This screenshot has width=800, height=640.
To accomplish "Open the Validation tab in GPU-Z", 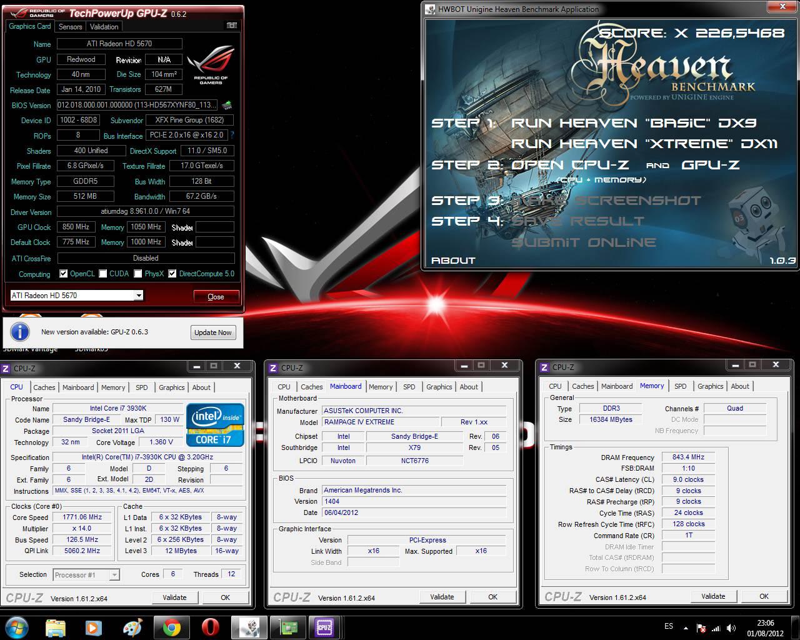I will [x=104, y=27].
